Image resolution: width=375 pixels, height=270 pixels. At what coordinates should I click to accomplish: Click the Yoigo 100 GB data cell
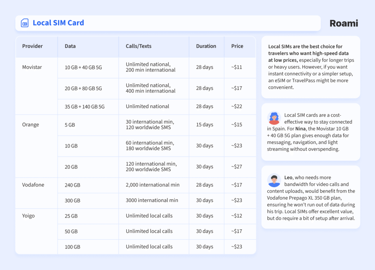tap(73, 247)
